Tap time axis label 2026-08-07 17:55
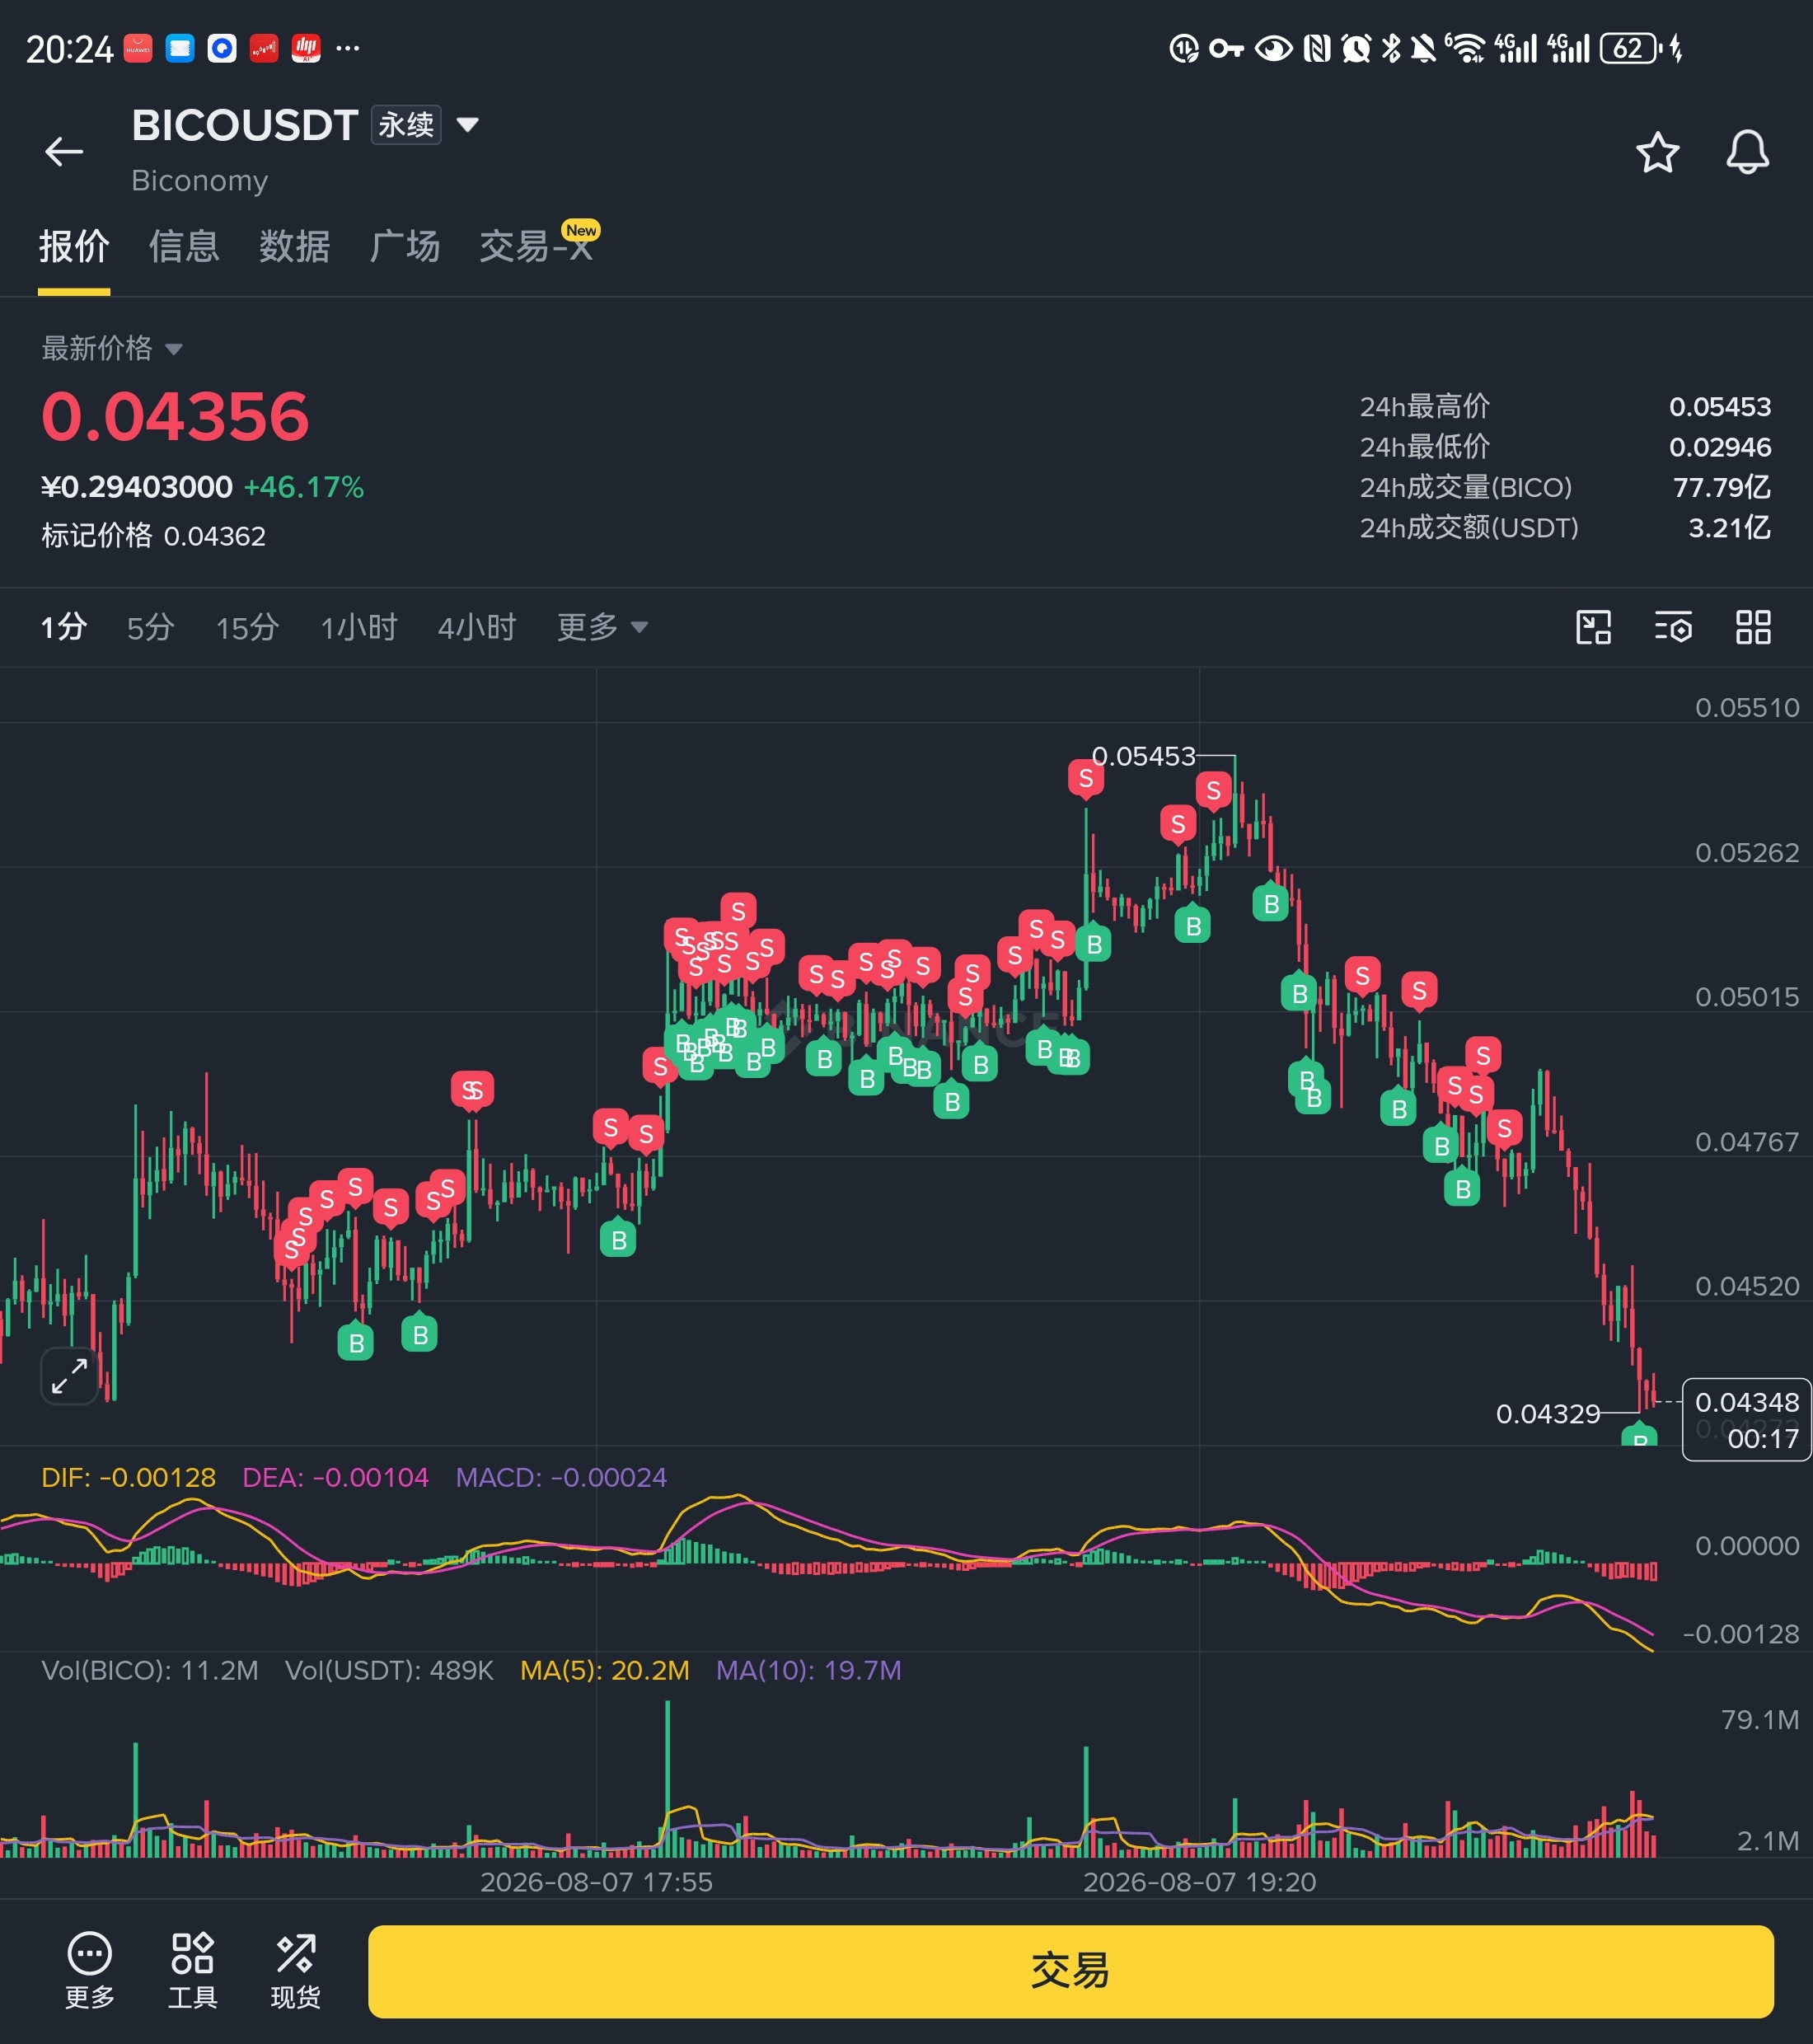1813x2044 pixels. (x=596, y=1882)
